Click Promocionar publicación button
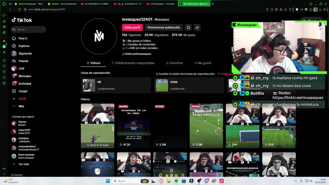 pyautogui.click(x=164, y=27)
